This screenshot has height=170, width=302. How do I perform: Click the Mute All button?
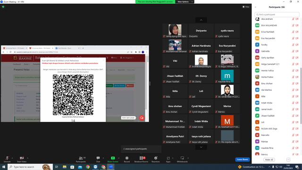click(x=269, y=160)
